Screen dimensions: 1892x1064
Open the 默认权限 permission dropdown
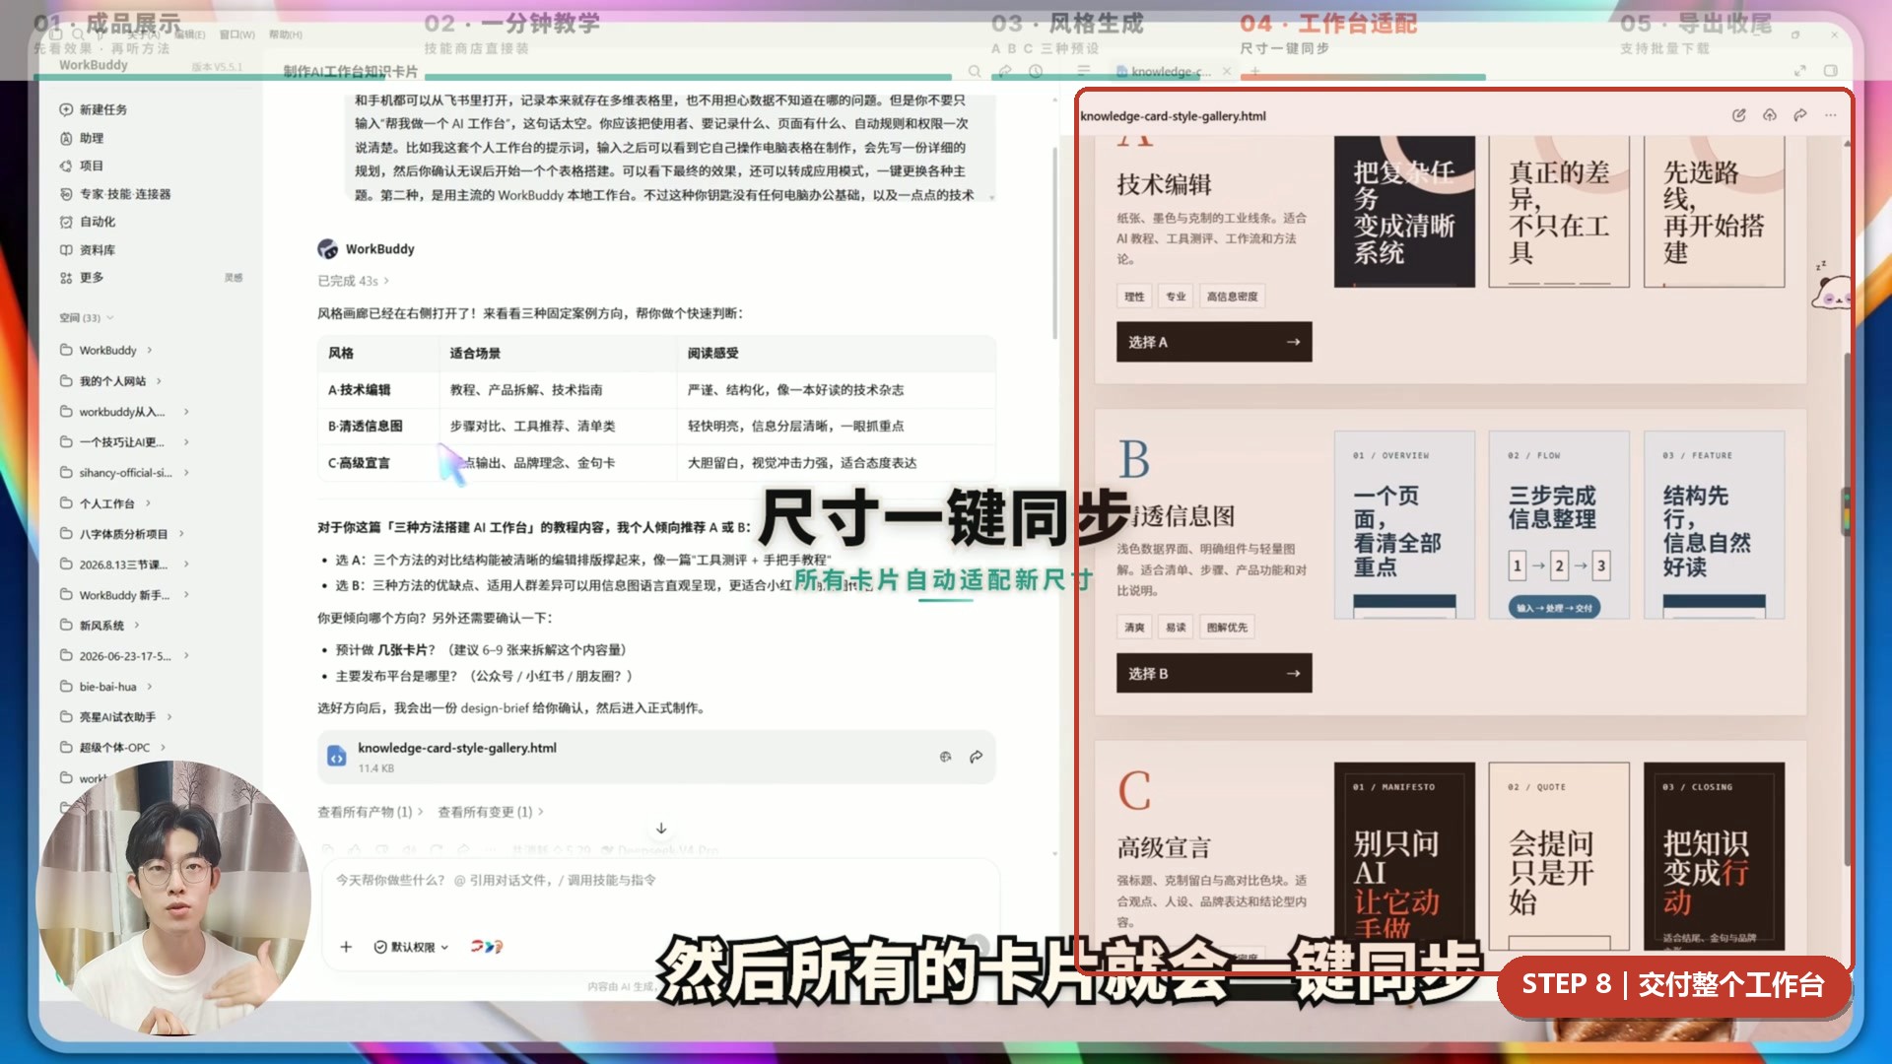coord(412,947)
